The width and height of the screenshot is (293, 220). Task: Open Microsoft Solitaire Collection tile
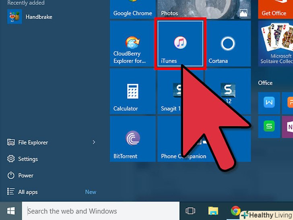point(276,44)
